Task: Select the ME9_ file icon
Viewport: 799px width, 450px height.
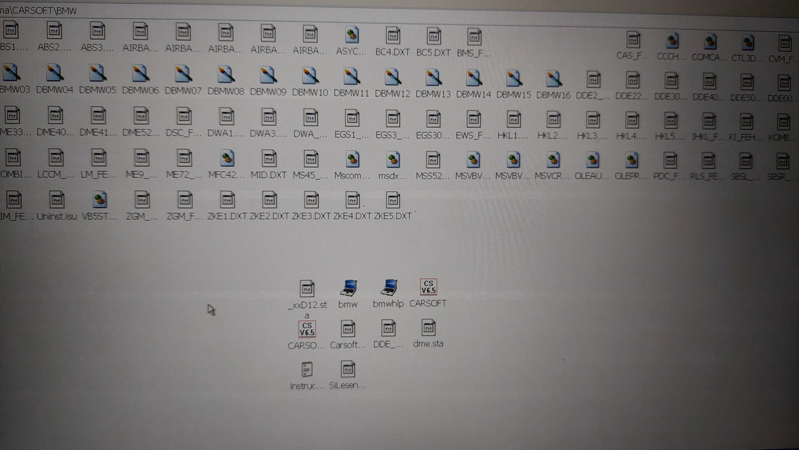Action: [142, 157]
